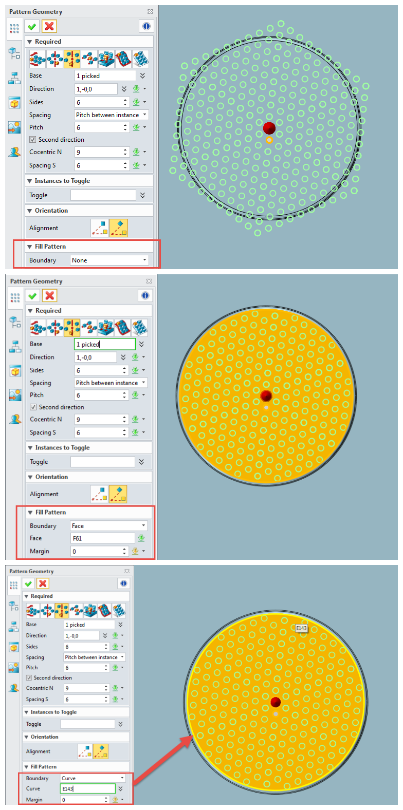The image size is (403, 810).
Task: Select At-pattern type icon in top dialog
Action: [106, 59]
